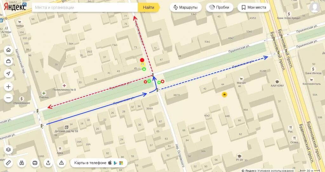Image resolution: width=325 pixels, height=172 pixels.
Task: Toggle the Пробки traffic layer
Action: [x=220, y=8]
